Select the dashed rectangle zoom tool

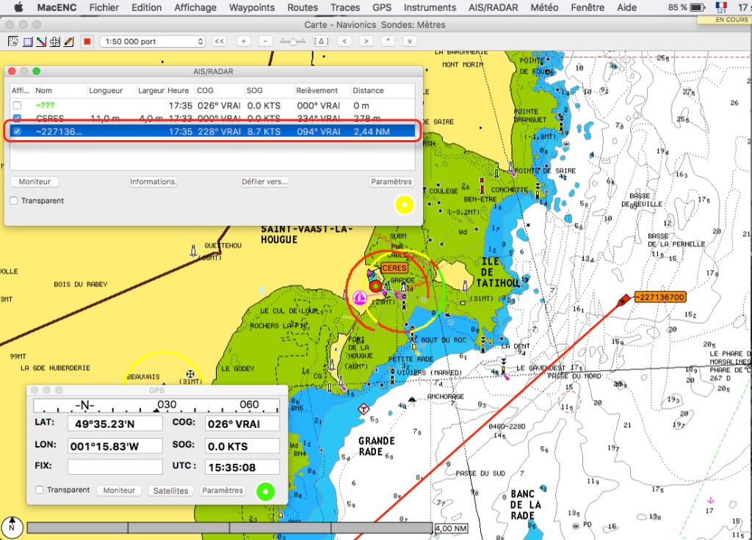[27, 41]
